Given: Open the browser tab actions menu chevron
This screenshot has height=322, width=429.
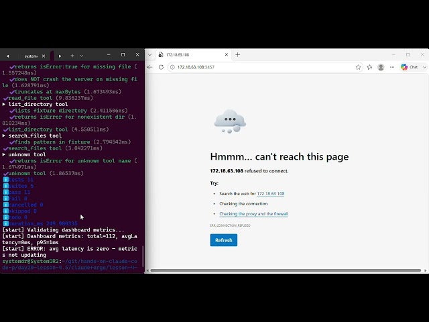Looking at the screenshot, I should coord(149,55).
